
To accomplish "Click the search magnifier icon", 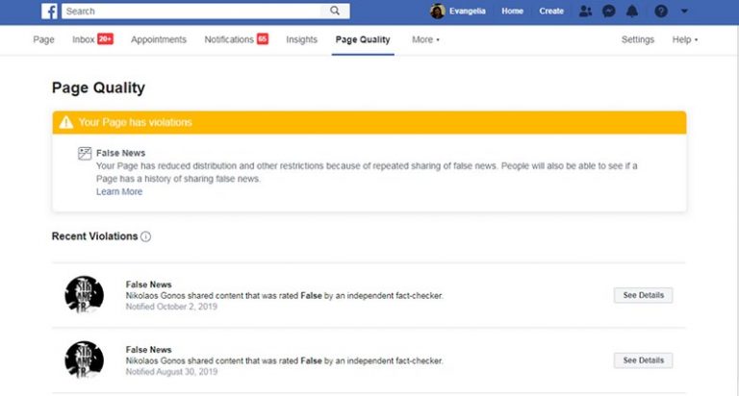I will coord(335,11).
